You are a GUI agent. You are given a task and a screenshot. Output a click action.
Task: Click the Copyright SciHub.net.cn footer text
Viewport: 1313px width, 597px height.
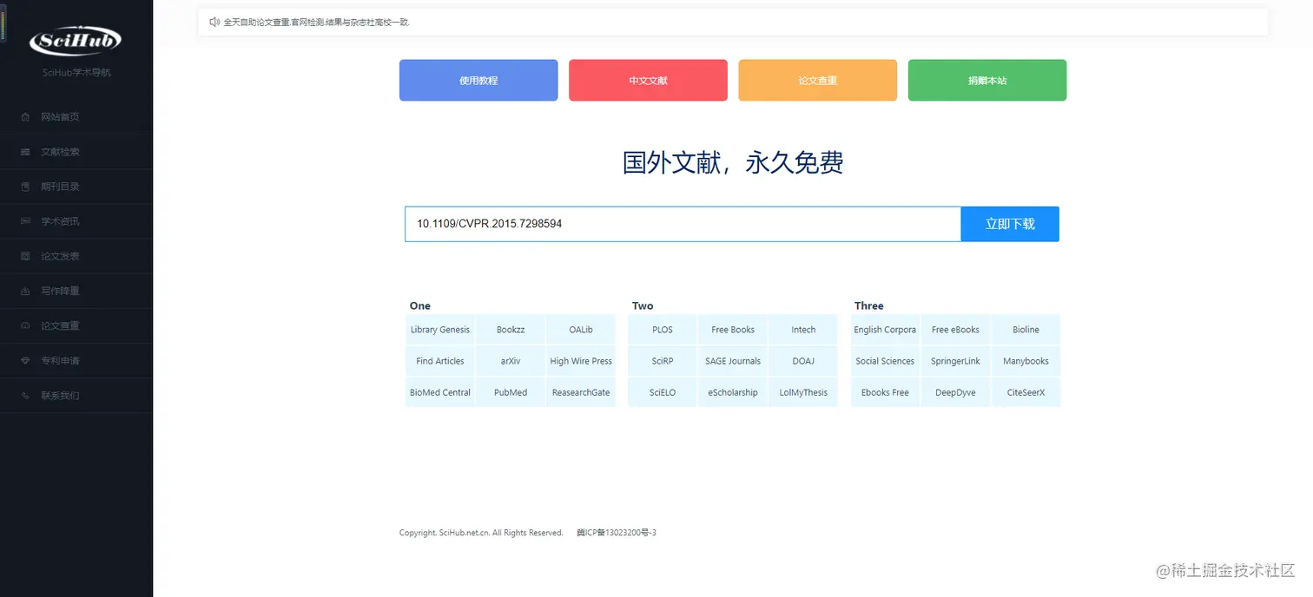(481, 533)
